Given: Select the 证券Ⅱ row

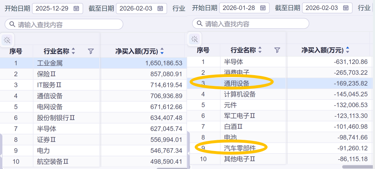Looking at the screenshot, I should tap(93, 140).
